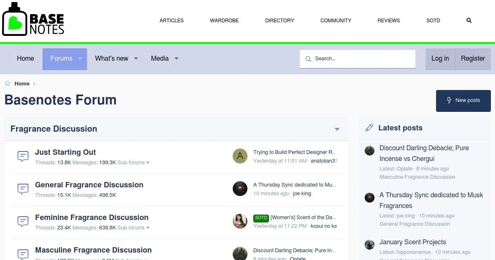The image size is (495, 260).
Task: Open anatolian31's 'A' avatar
Action: [240, 156]
